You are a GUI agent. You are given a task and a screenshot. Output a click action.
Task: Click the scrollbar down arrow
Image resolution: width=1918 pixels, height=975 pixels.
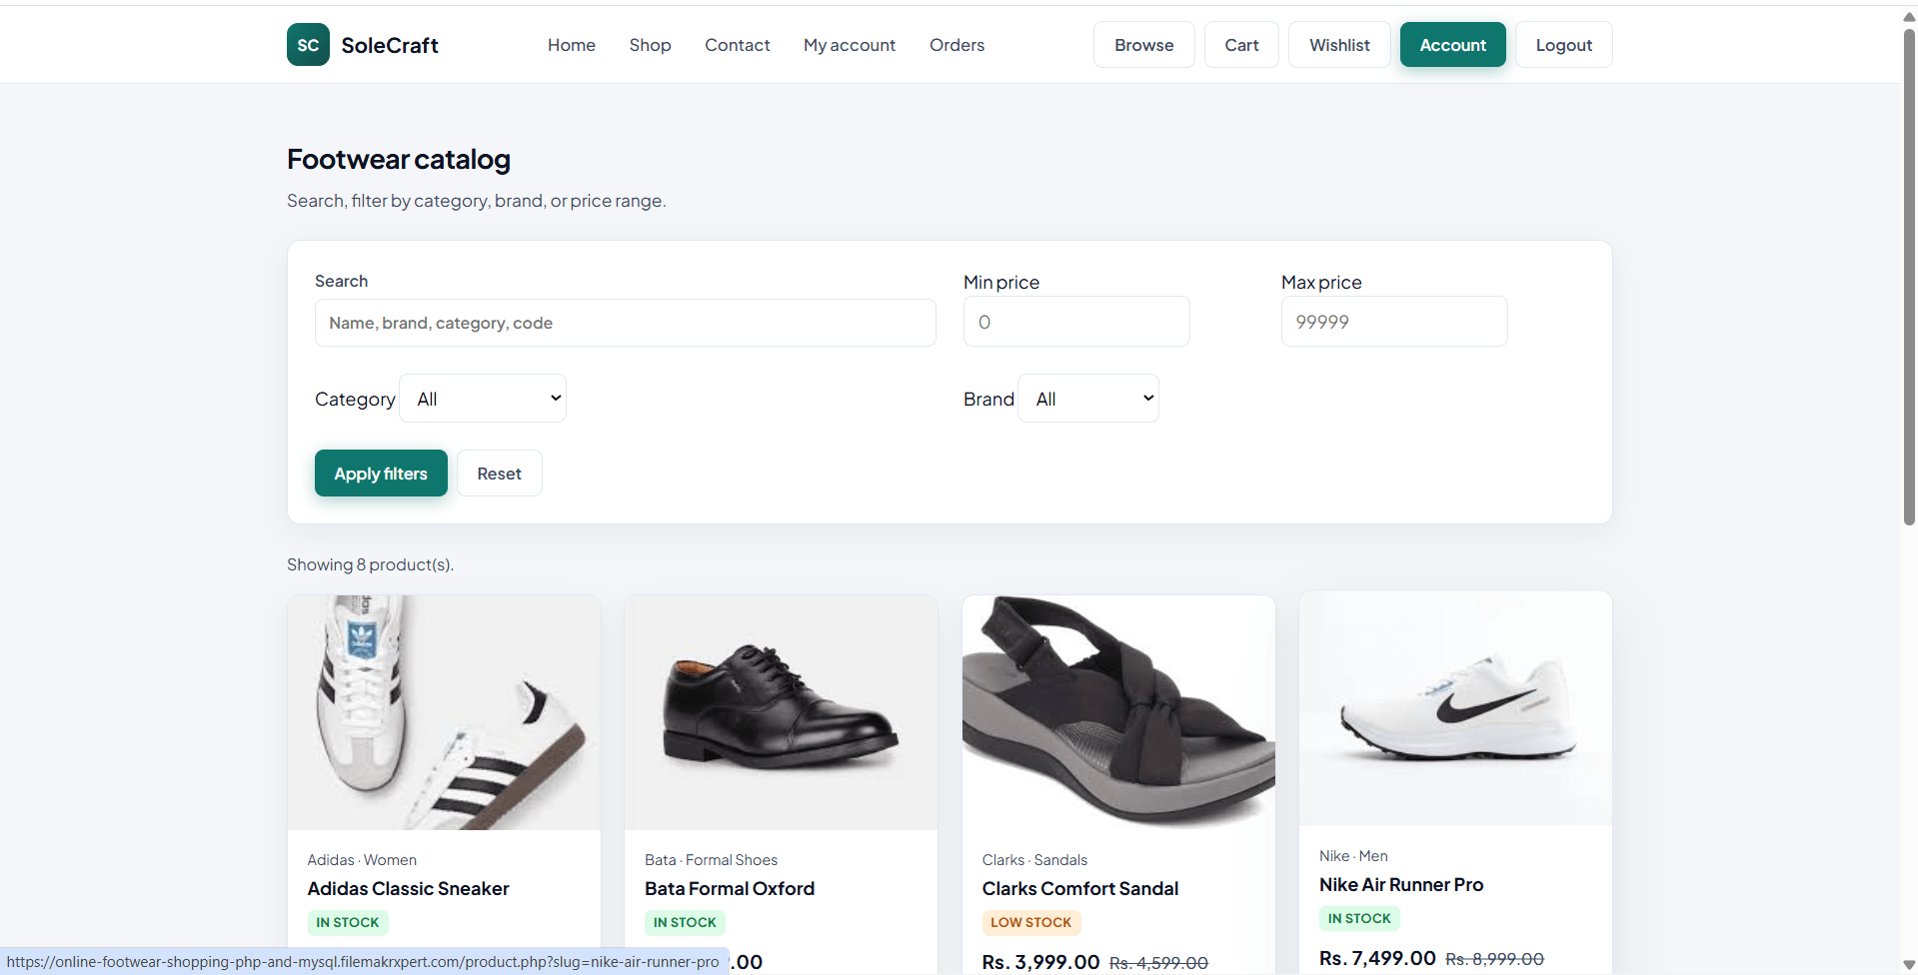click(x=1909, y=965)
